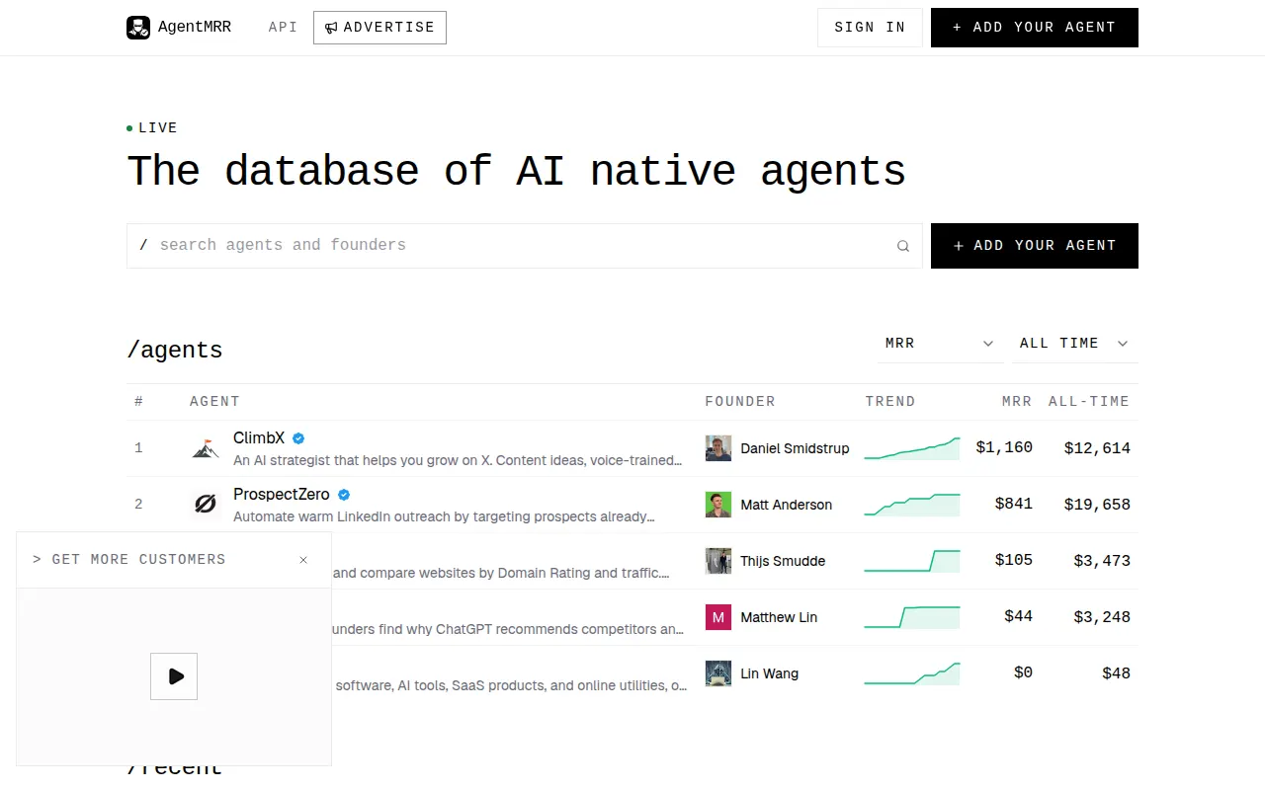Screen dimensions: 1265x790
Task: Click ProspectZero trend sparkline chart
Action: pyautogui.click(x=912, y=505)
